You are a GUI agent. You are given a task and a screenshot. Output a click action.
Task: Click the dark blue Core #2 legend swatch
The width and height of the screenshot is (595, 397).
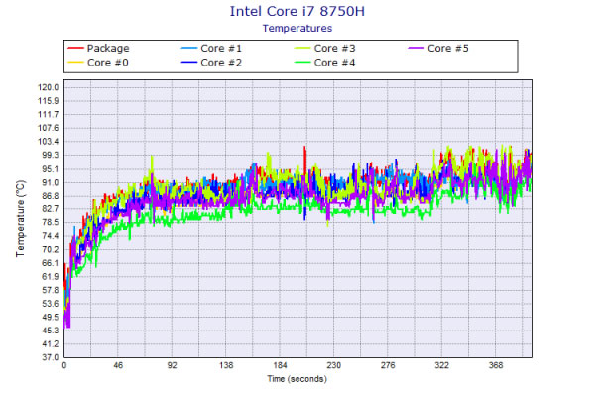[189, 63]
